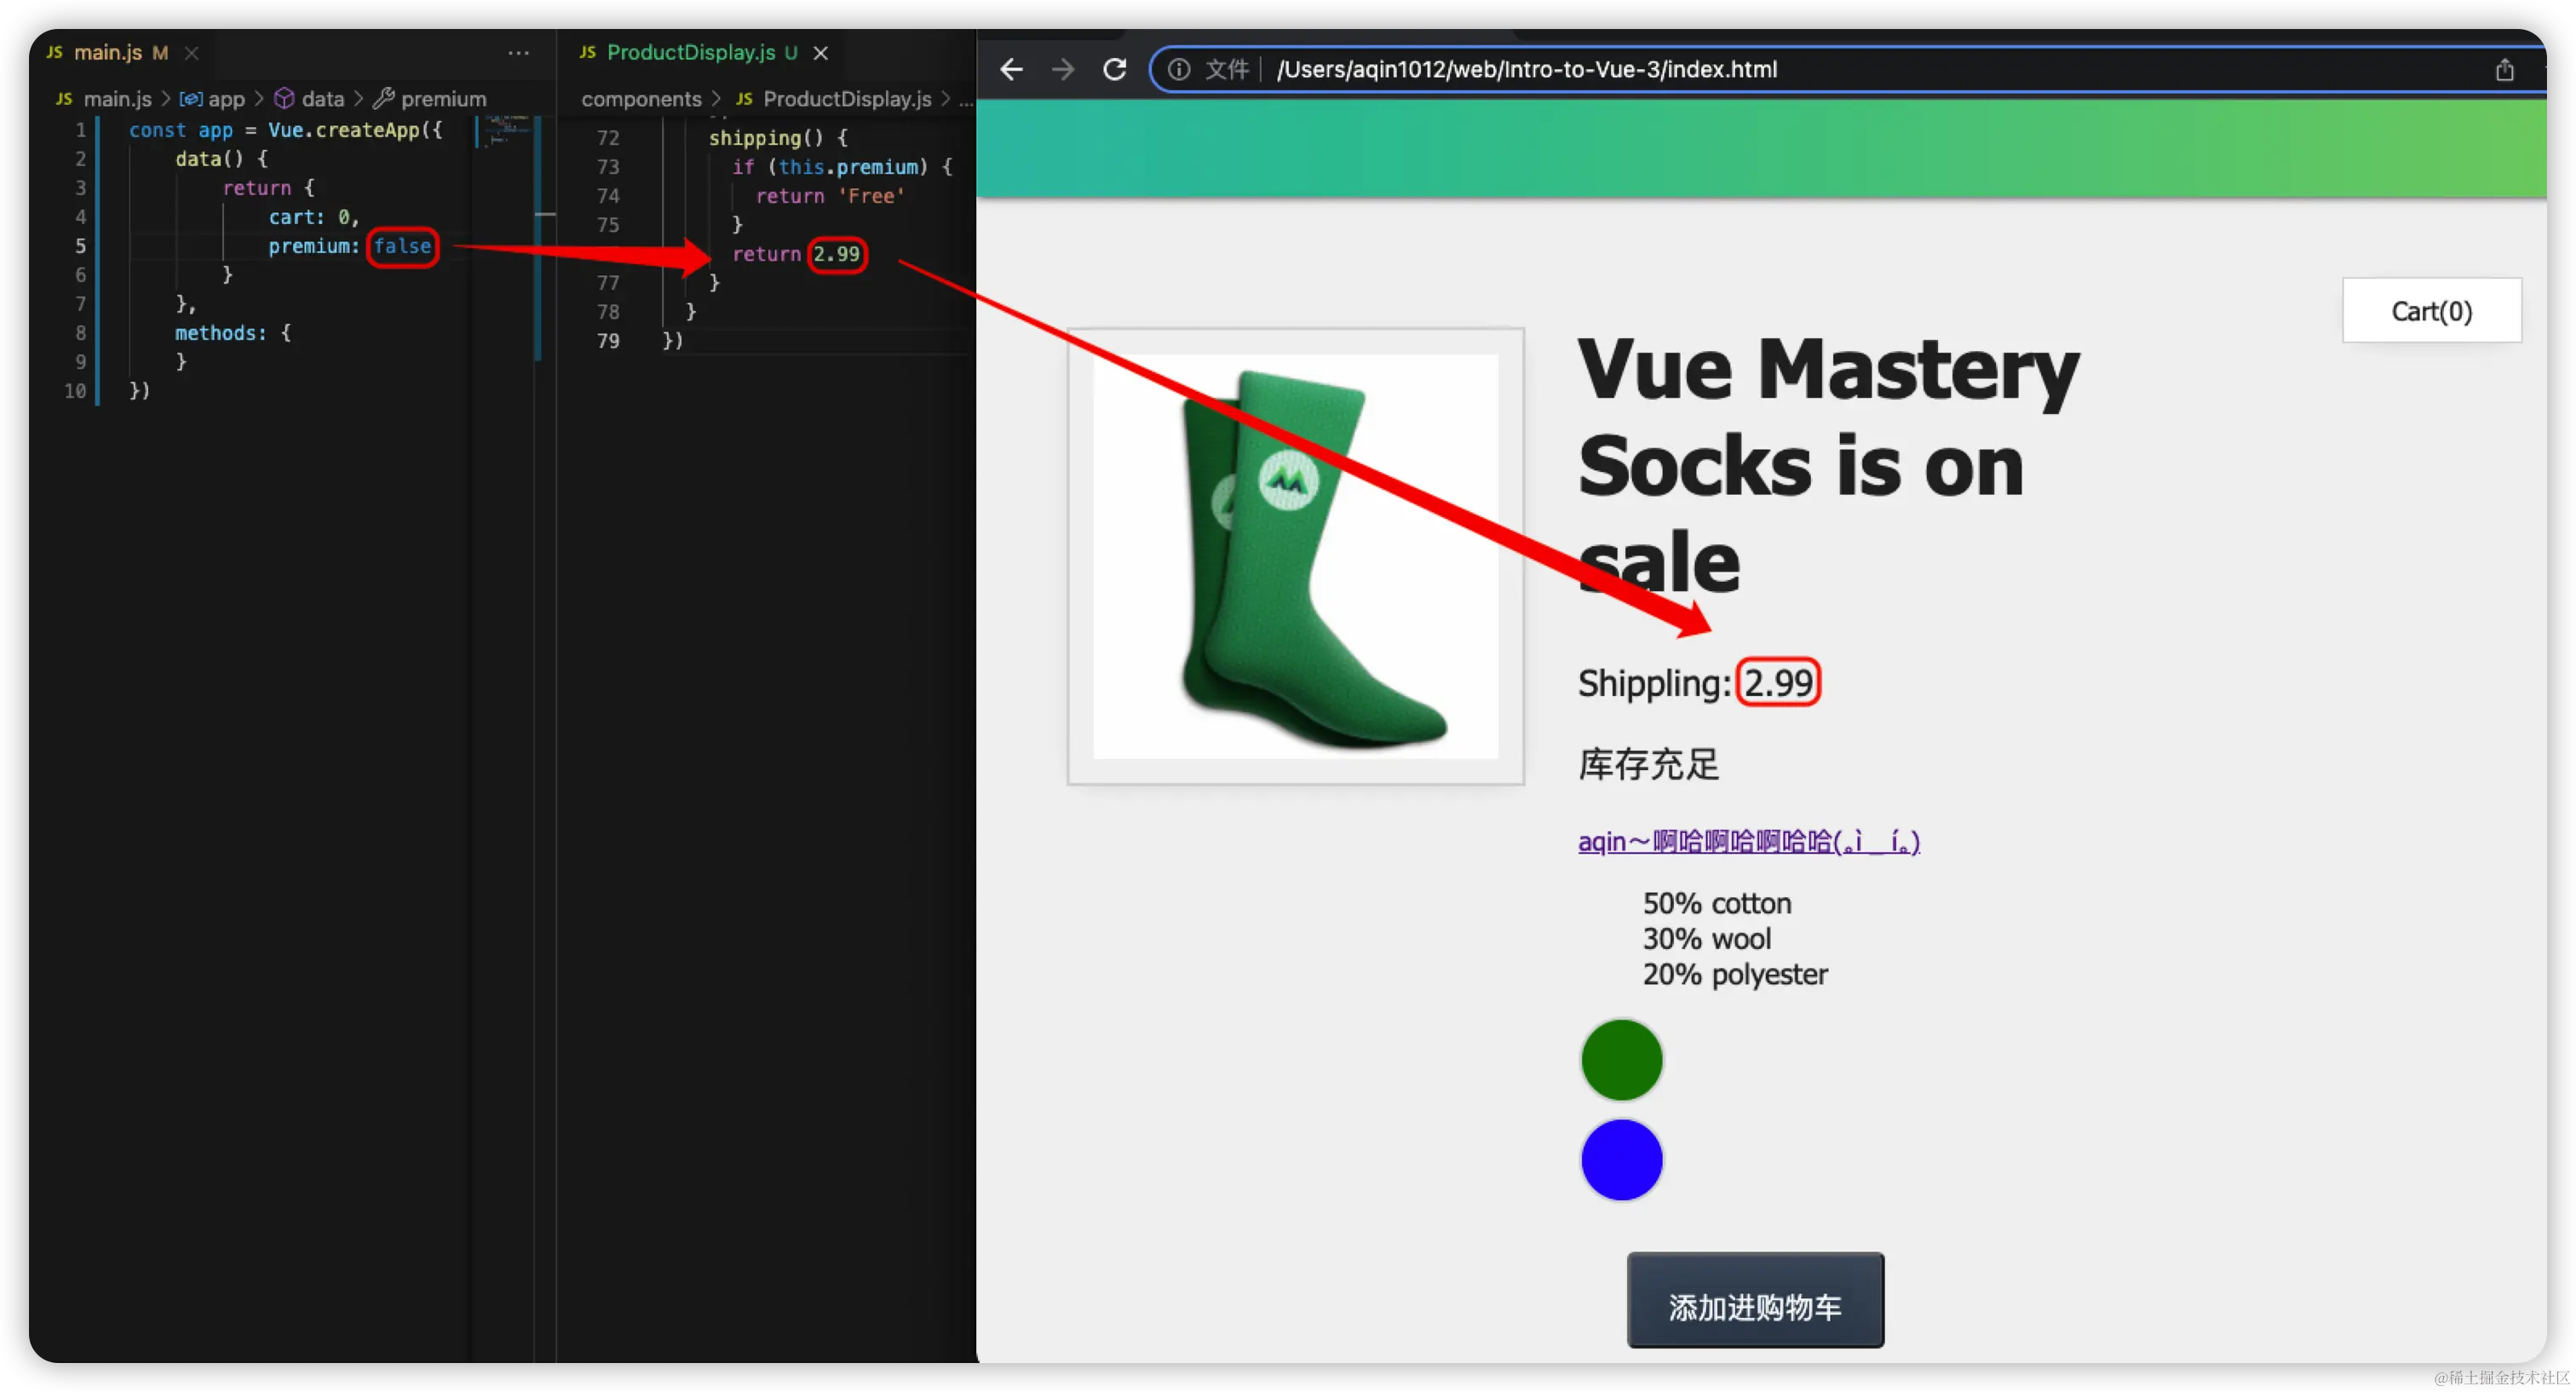The width and height of the screenshot is (2576, 1392).
Task: Close the main.js editor tab
Action: 192,53
